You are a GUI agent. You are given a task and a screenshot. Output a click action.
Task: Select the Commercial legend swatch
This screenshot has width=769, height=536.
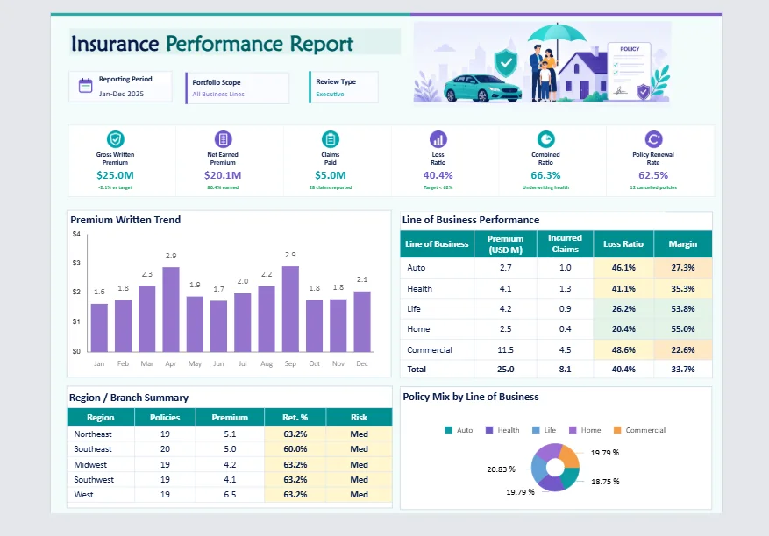(617, 430)
